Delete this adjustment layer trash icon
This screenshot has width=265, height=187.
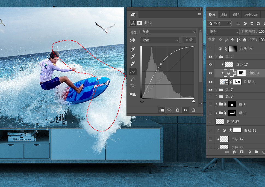click(193, 110)
